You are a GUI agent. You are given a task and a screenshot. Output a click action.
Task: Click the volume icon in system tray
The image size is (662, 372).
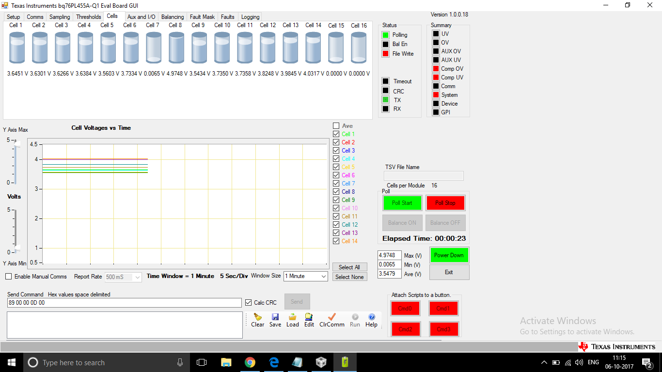coord(579,362)
